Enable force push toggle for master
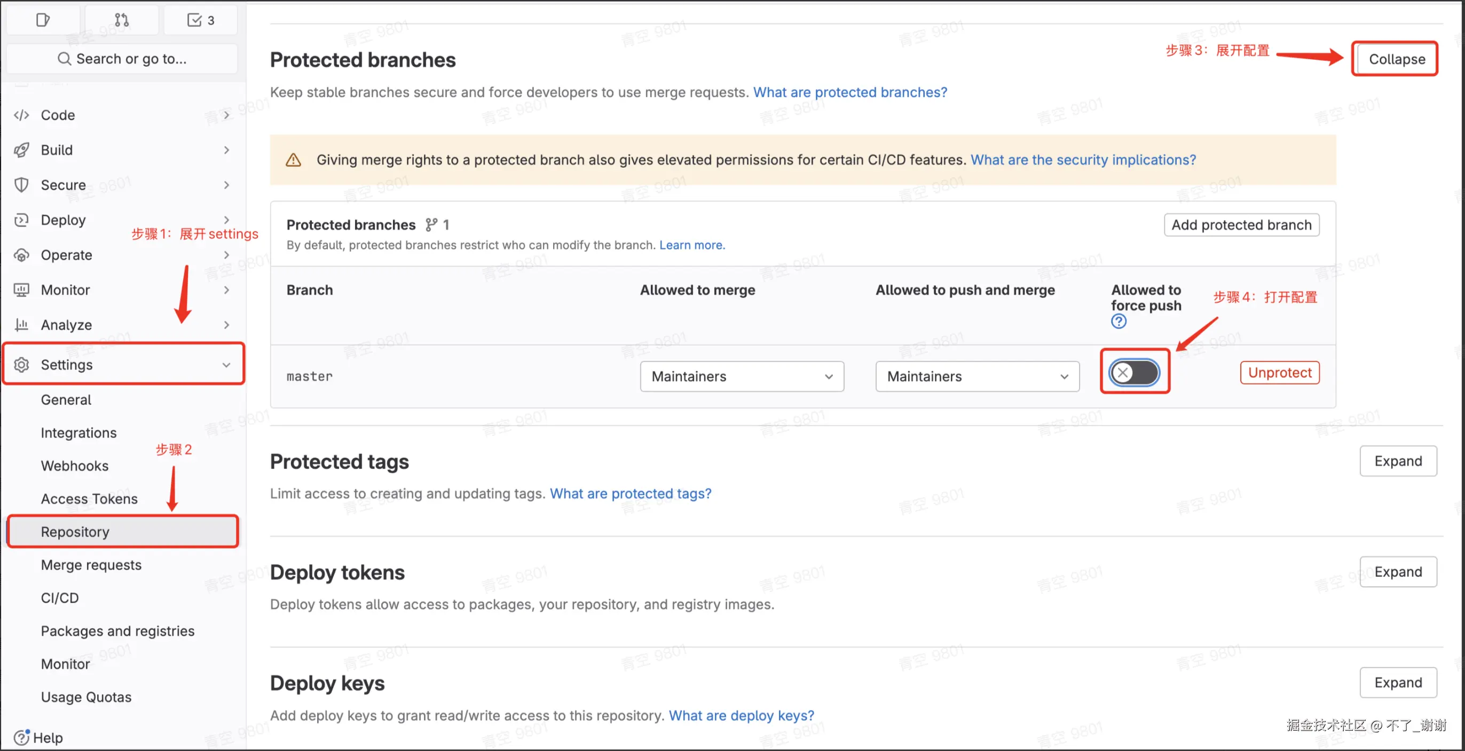Viewport: 1465px width, 751px height. pos(1134,373)
